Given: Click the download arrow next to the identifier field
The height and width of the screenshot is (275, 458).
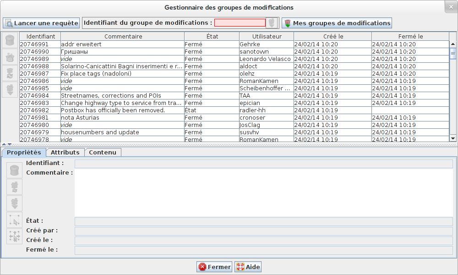Looking at the screenshot, I should pyautogui.click(x=272, y=22).
